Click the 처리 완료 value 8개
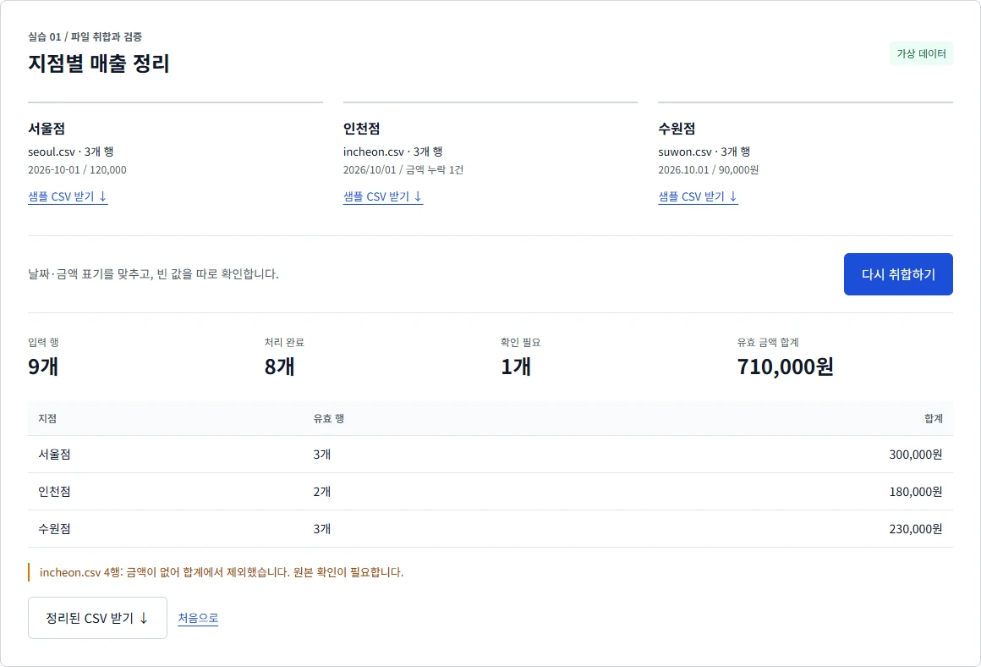This screenshot has height=667, width=981. pyautogui.click(x=280, y=367)
